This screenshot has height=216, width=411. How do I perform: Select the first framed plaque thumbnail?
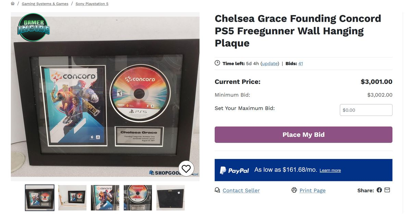(x=40, y=198)
